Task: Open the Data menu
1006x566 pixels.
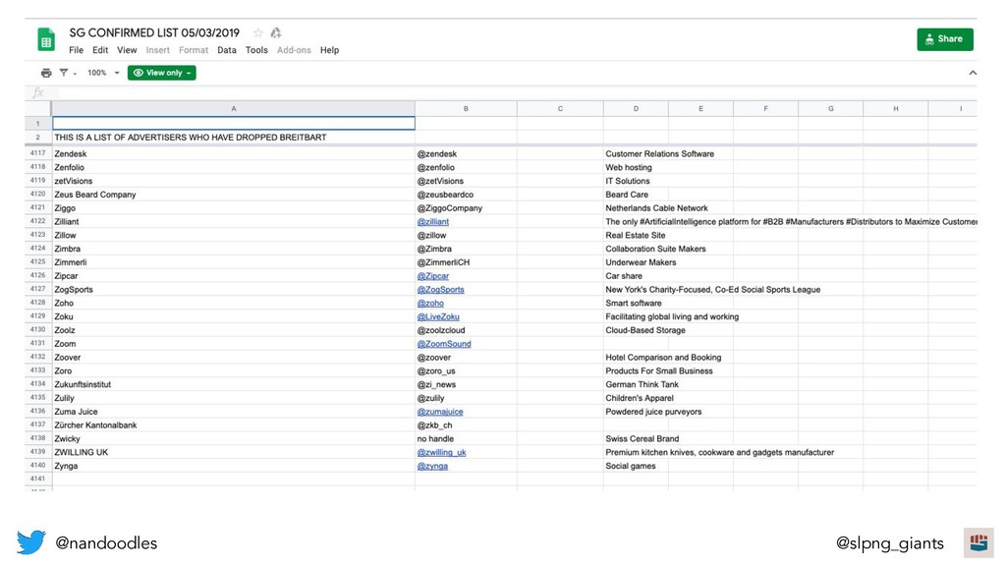Action: point(227,50)
